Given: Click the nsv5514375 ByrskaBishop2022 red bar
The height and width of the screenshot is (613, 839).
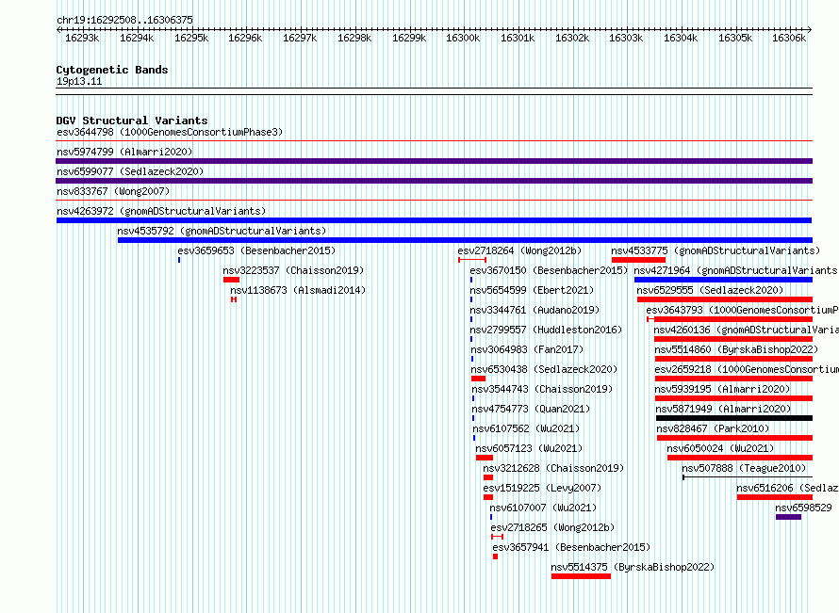Looking at the screenshot, I should coord(581,576).
